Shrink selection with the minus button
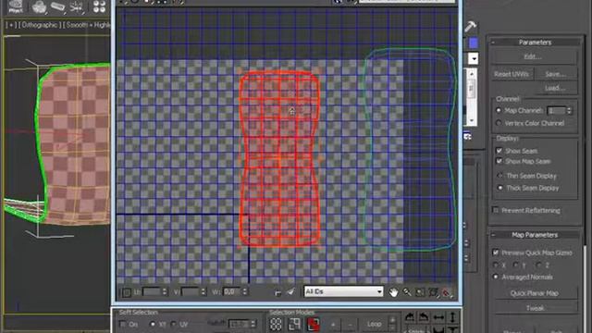Viewport: 592px width, 333px height. click(x=350, y=325)
